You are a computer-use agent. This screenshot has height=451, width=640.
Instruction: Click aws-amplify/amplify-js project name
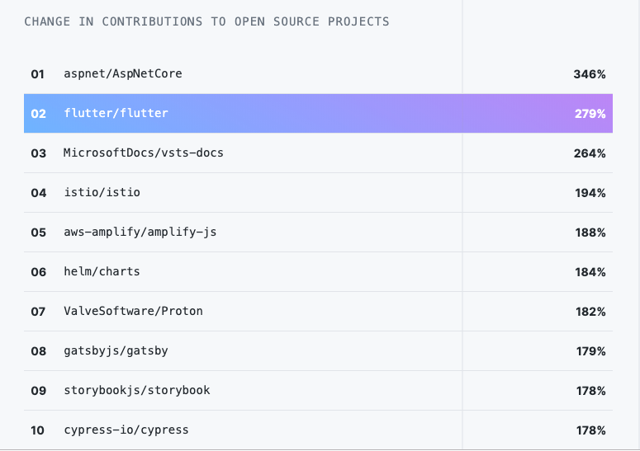coord(140,233)
